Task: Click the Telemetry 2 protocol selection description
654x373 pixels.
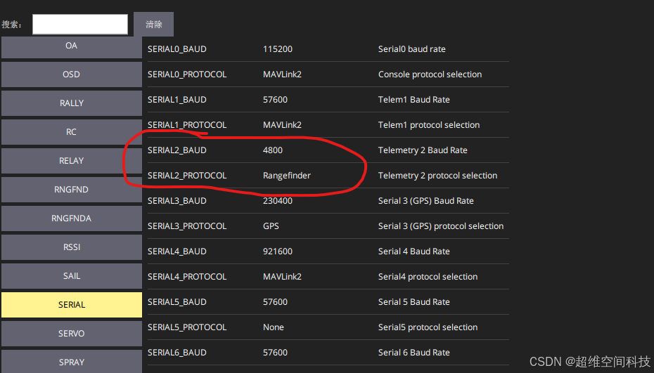Action: click(x=437, y=176)
